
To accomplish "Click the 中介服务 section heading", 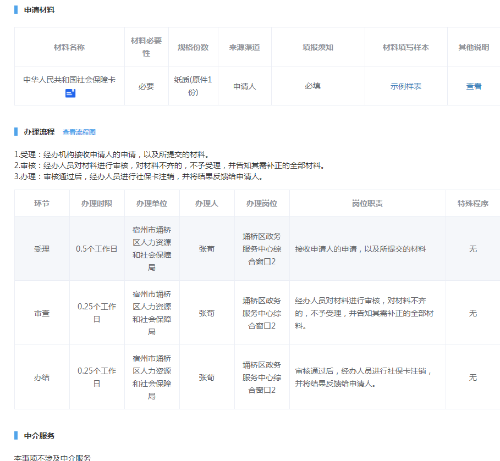I will pyautogui.click(x=39, y=436).
